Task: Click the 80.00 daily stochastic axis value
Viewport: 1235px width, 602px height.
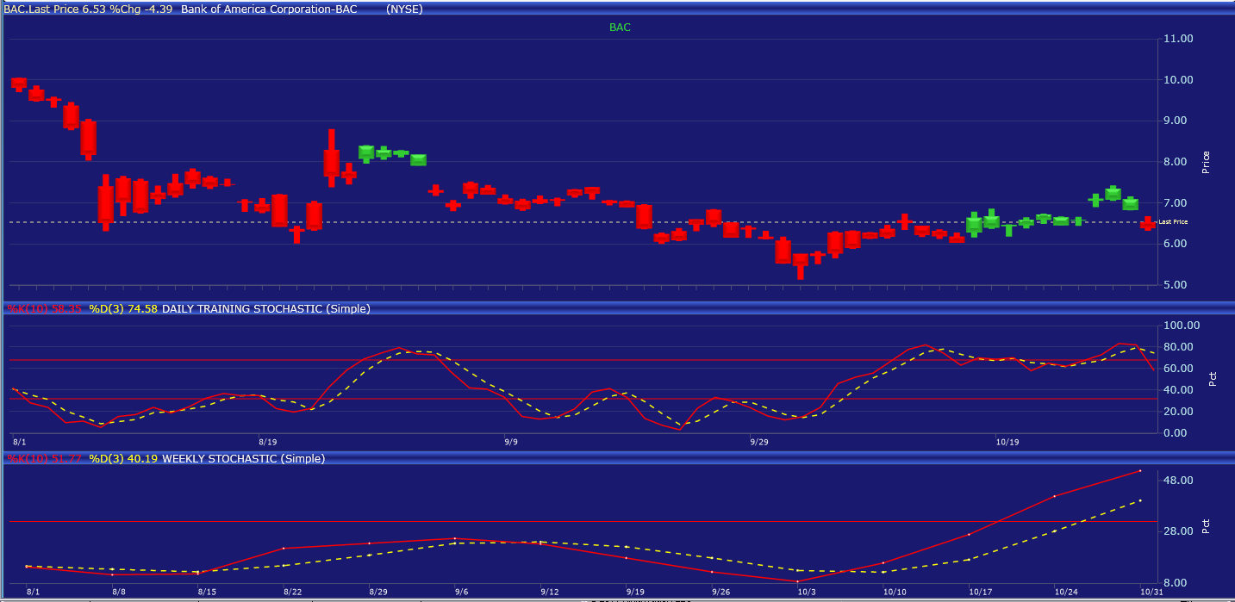Action: [x=1180, y=347]
